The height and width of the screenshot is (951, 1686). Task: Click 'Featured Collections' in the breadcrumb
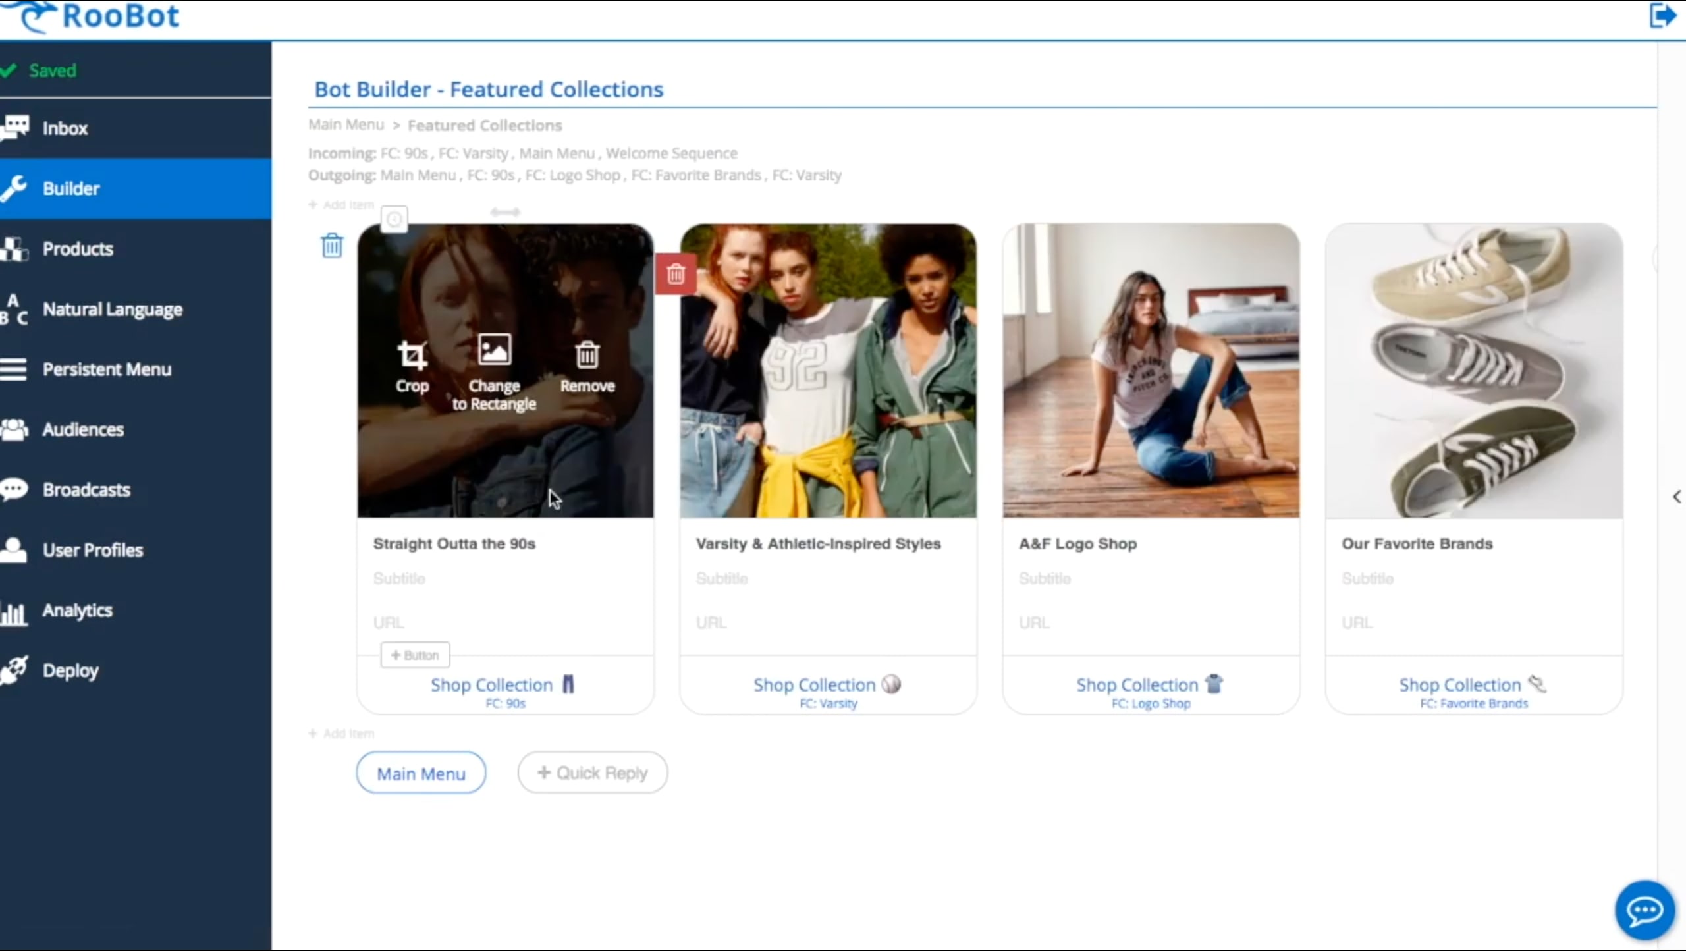tap(485, 125)
